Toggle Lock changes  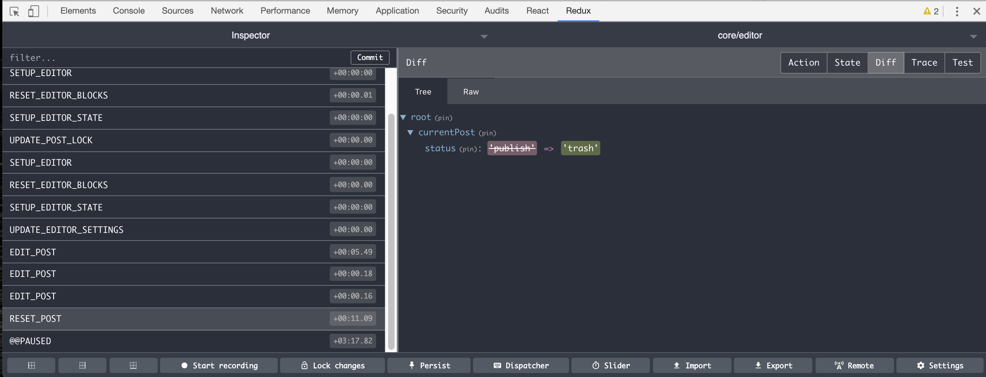point(333,365)
